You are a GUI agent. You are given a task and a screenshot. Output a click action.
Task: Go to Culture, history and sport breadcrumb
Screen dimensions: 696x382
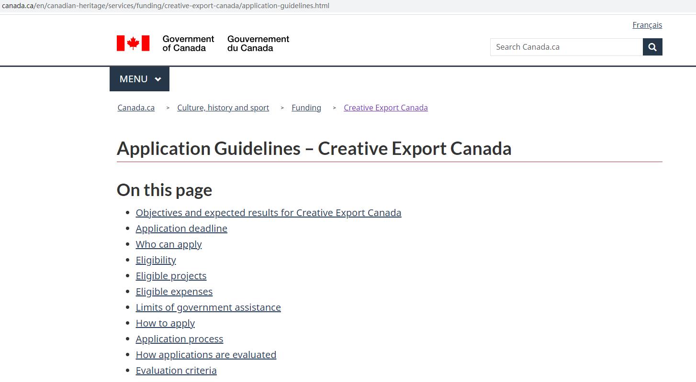coord(223,108)
